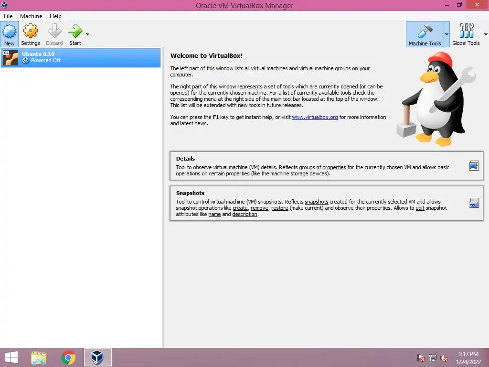Click the name attribute link
The width and height of the screenshot is (489, 367).
tap(214, 214)
